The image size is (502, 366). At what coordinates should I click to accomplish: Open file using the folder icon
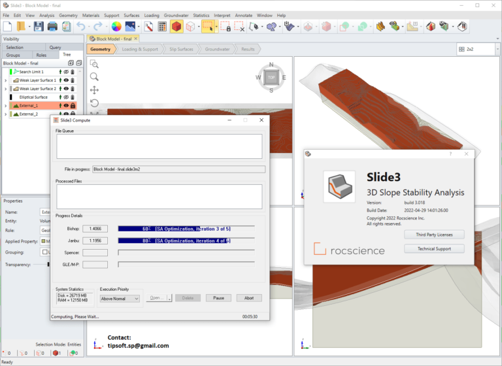[21, 27]
